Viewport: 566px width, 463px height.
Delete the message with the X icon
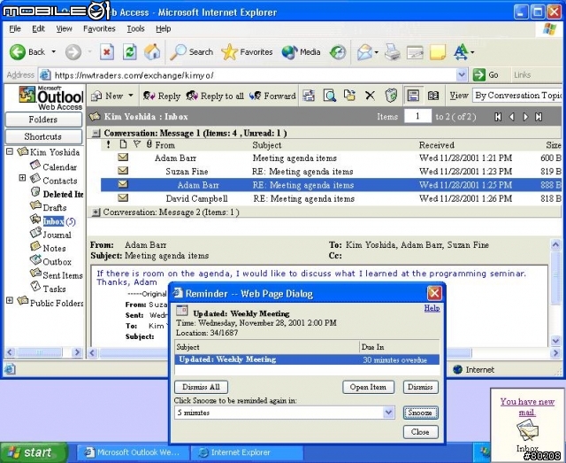tap(370, 96)
